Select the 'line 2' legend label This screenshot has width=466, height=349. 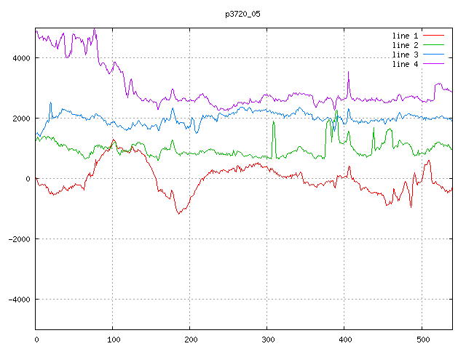pyautogui.click(x=405, y=45)
